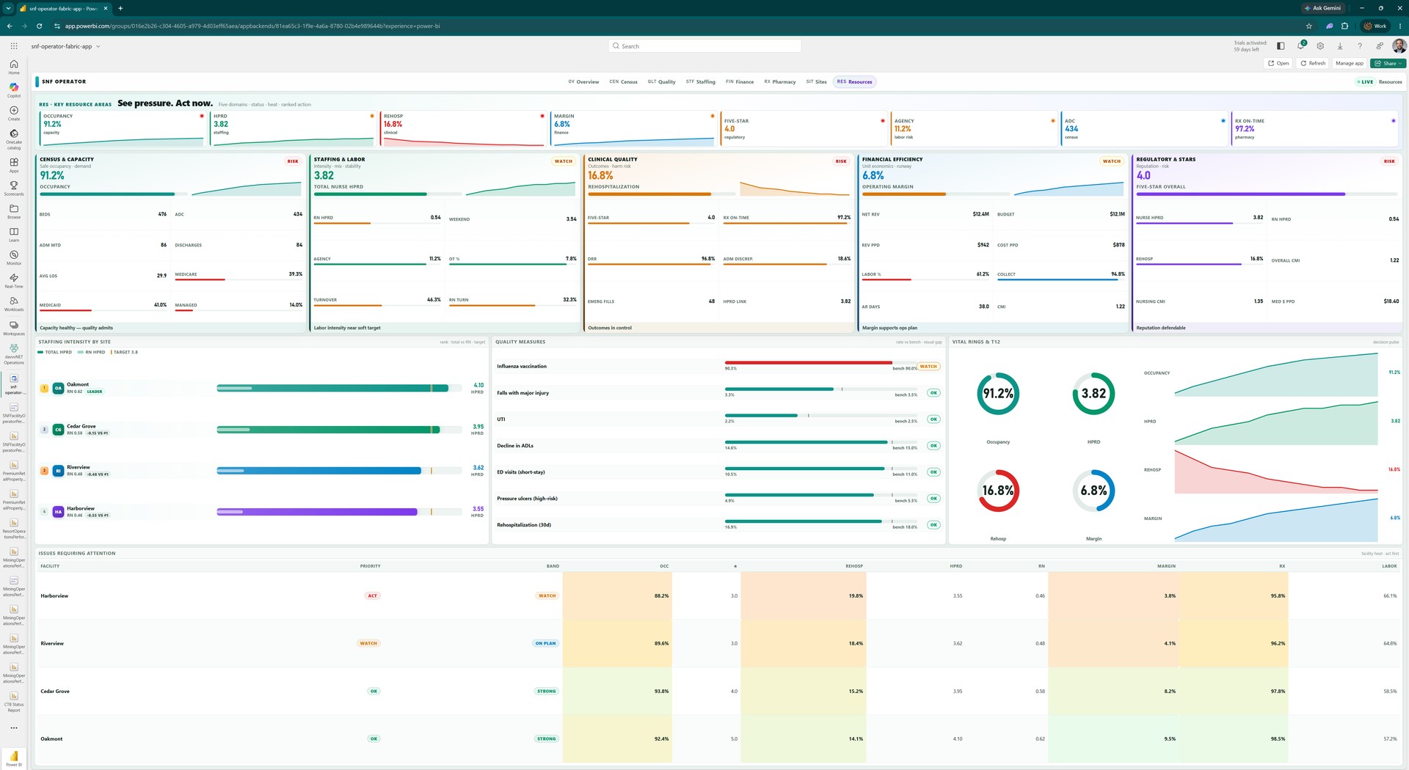Click the Ask Gemini button

click(x=1322, y=8)
